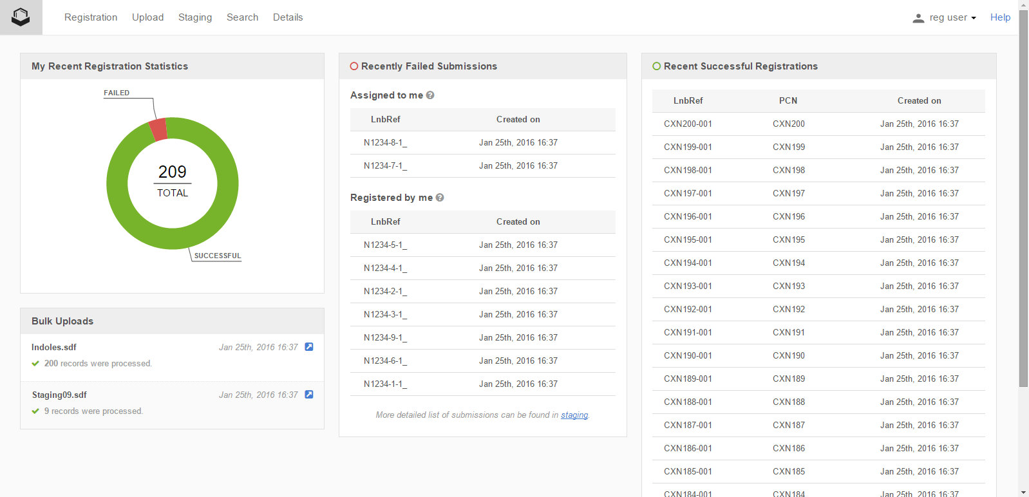The height and width of the screenshot is (497, 1029).
Task: Click the 200 records were processed status
Action: (x=98, y=364)
